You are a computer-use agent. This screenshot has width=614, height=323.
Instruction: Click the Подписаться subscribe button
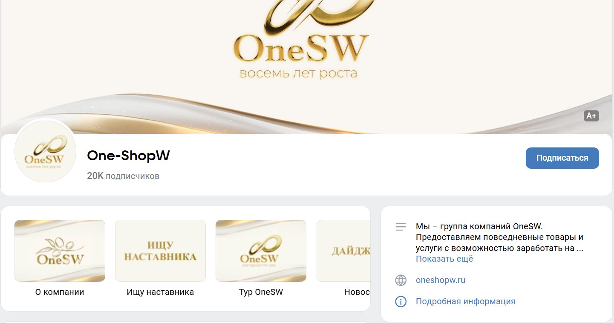tap(562, 158)
